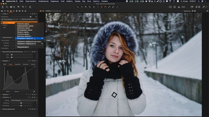Add a new layer with plus icon
The height and width of the screenshot is (117, 209).
tap(60, 11)
